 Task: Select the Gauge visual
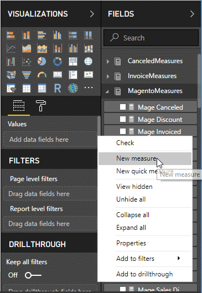click(x=42, y=75)
